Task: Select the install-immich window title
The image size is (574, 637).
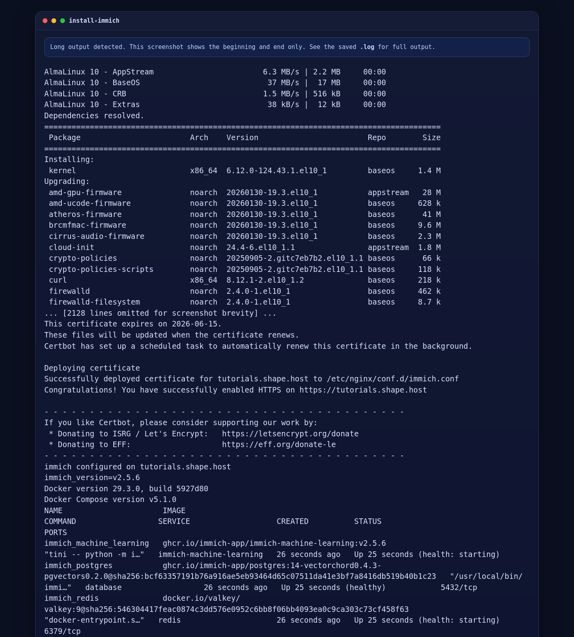Action: (94, 21)
